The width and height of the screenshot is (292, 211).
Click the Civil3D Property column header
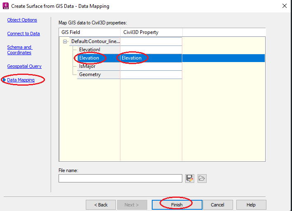[151, 32]
